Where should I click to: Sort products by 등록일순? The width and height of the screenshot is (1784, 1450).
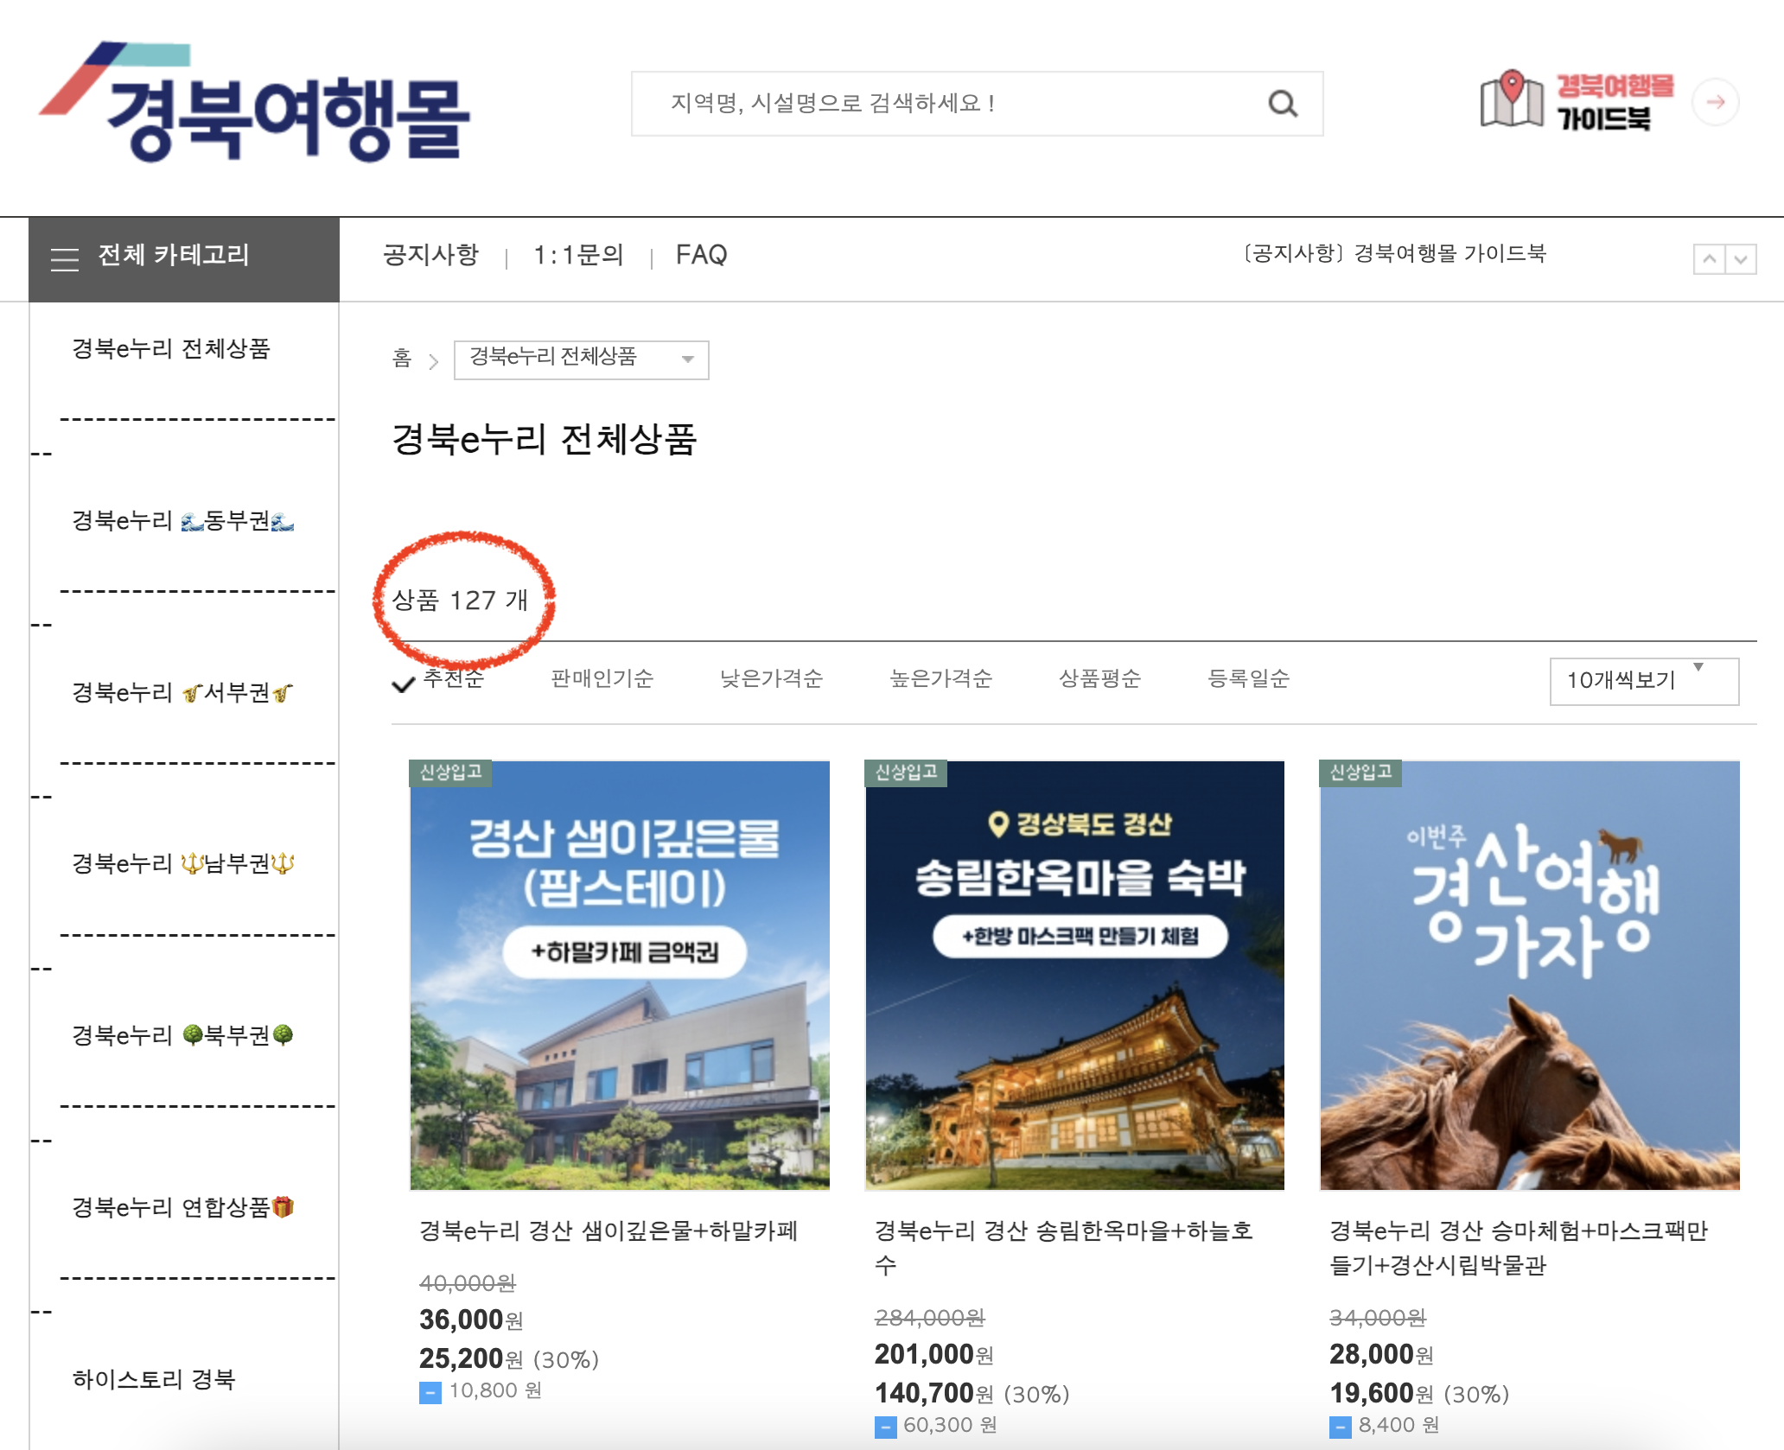coord(1248,679)
